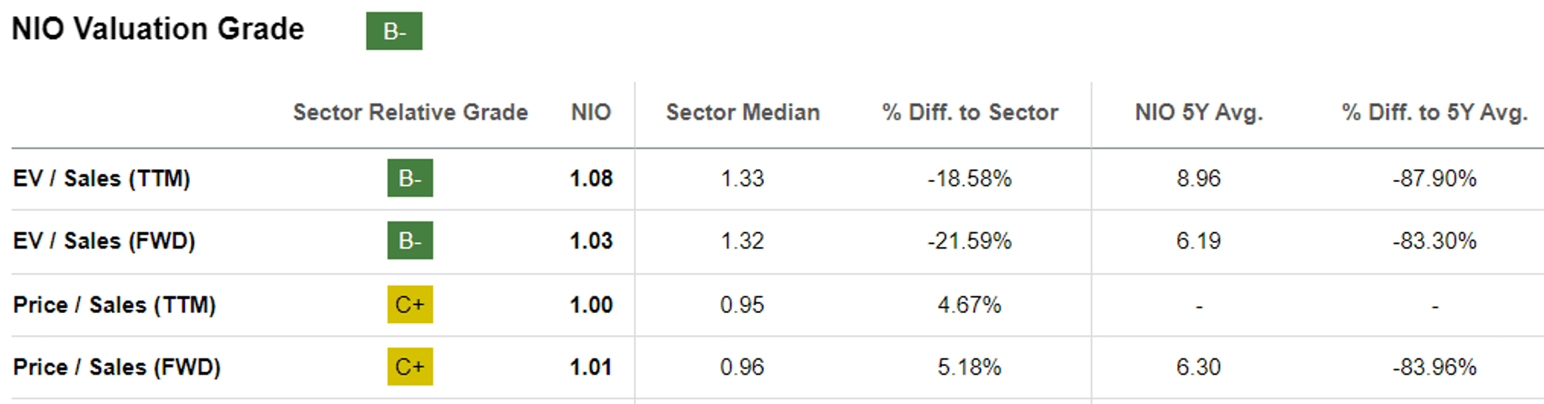Screen dimensions: 1544x404
Task: Click the sector median value 1.32
Action: (742, 241)
